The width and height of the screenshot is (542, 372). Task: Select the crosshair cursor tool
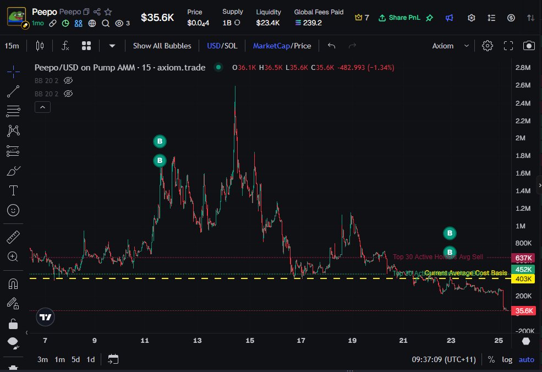[13, 72]
